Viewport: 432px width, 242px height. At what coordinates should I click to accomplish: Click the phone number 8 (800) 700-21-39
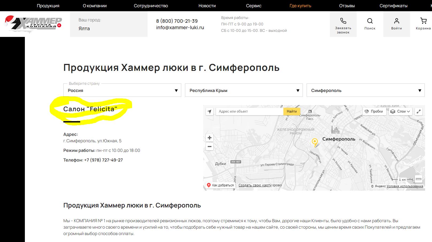[x=177, y=21]
